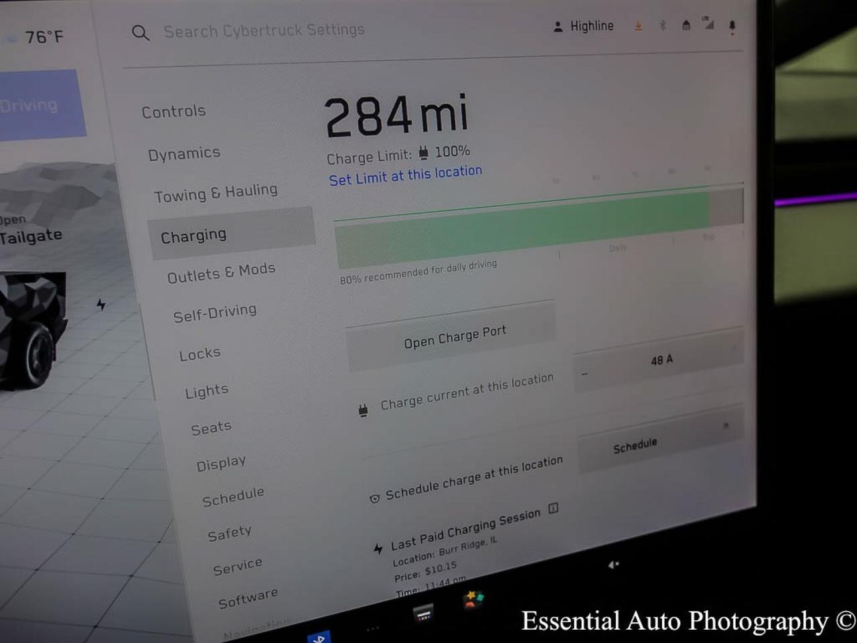Open the Service settings
Screen dimensions: 857x643
pyautogui.click(x=238, y=567)
